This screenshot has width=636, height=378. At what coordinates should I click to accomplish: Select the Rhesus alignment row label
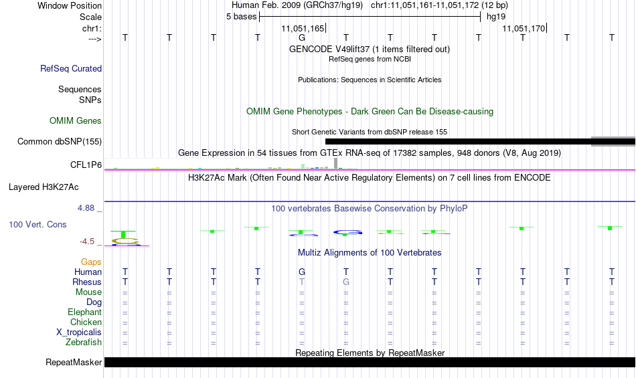click(x=87, y=282)
